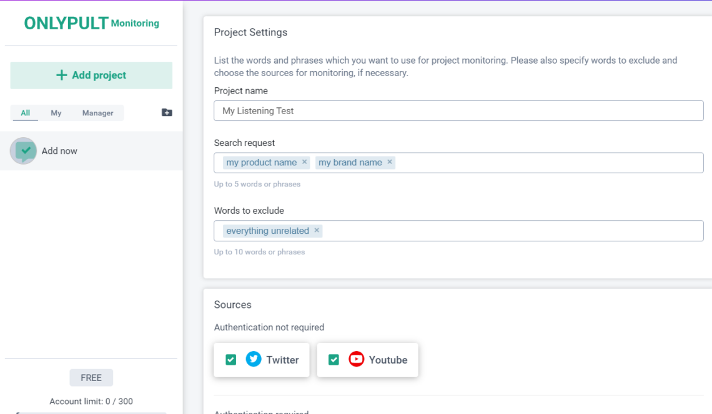The height and width of the screenshot is (414, 712).
Task: Click the create project folder icon
Action: tap(166, 112)
